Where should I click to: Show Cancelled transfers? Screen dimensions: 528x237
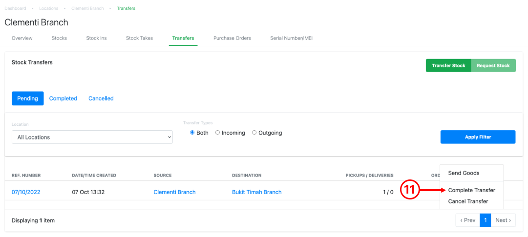click(x=101, y=99)
